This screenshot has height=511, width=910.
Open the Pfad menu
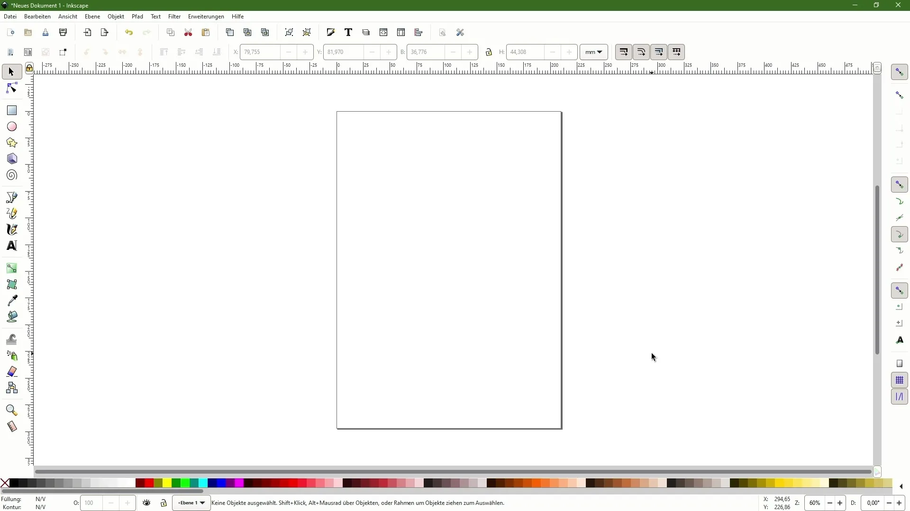click(137, 17)
